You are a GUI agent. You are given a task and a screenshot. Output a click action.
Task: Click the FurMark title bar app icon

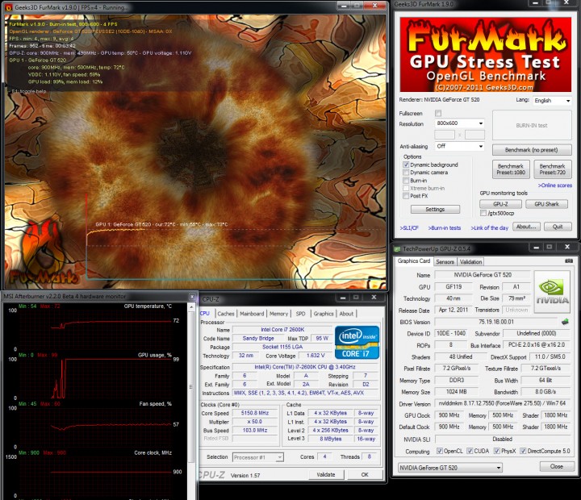8,7
